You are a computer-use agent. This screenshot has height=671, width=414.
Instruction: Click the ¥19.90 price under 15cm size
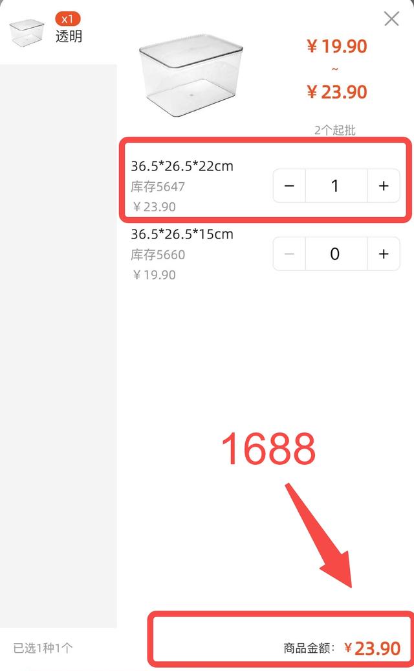pos(154,275)
